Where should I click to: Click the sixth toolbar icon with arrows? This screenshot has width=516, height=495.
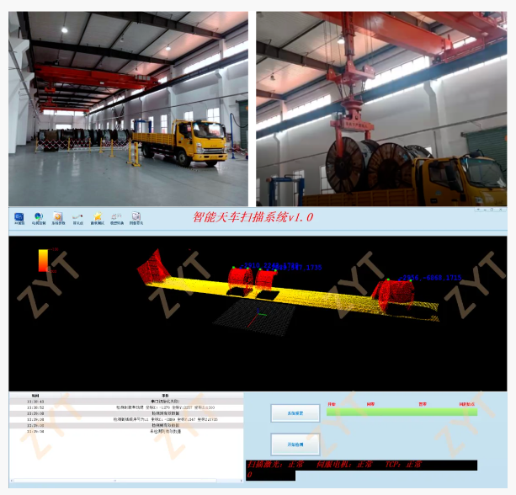[x=117, y=218]
